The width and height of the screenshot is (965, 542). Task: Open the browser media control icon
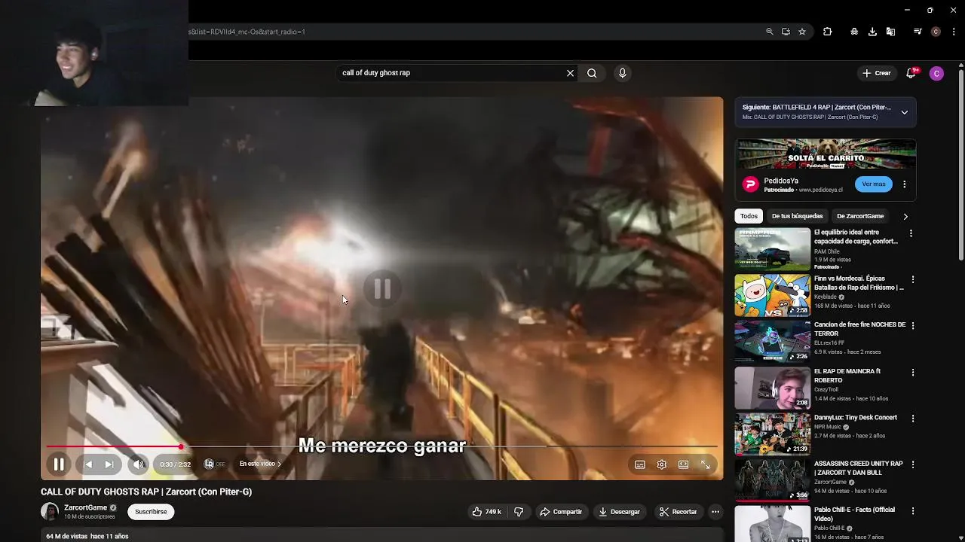(x=918, y=32)
